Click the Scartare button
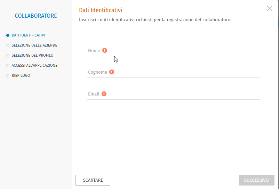Image resolution: width=279 pixels, height=189 pixels. pos(93,180)
